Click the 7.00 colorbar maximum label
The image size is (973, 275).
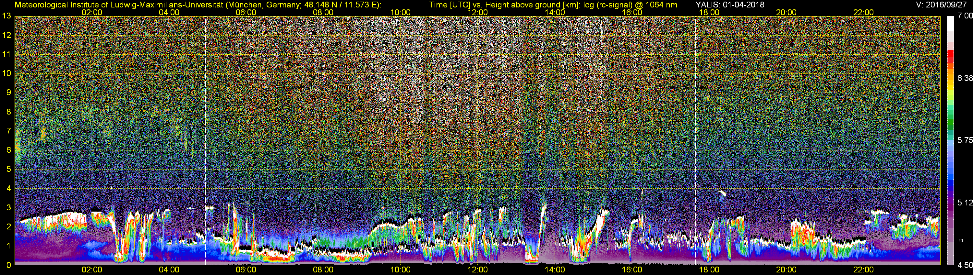(965, 16)
